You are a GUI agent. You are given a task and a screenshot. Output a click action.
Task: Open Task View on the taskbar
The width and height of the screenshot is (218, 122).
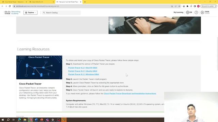click(x=14, y=120)
